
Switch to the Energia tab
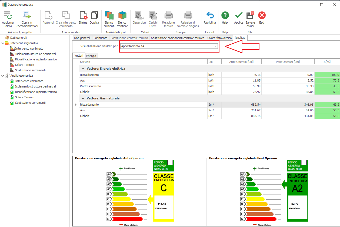pyautogui.click(x=91, y=56)
